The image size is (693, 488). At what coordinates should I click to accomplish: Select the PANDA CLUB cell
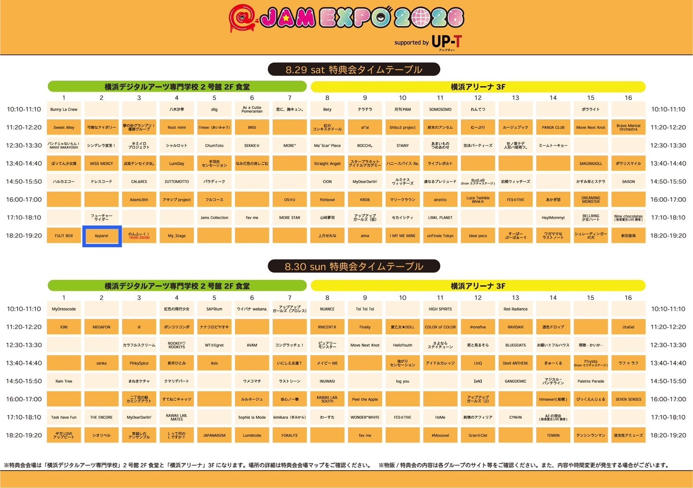[x=553, y=127]
